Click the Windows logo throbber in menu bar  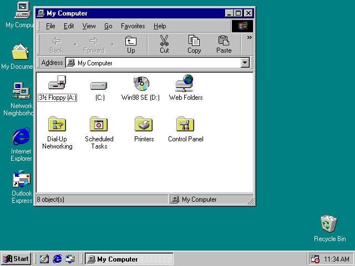pos(242,26)
